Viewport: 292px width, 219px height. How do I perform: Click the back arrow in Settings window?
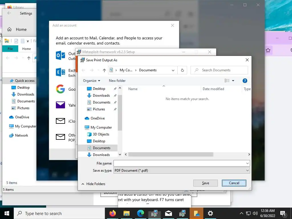pyautogui.click(x=9, y=13)
